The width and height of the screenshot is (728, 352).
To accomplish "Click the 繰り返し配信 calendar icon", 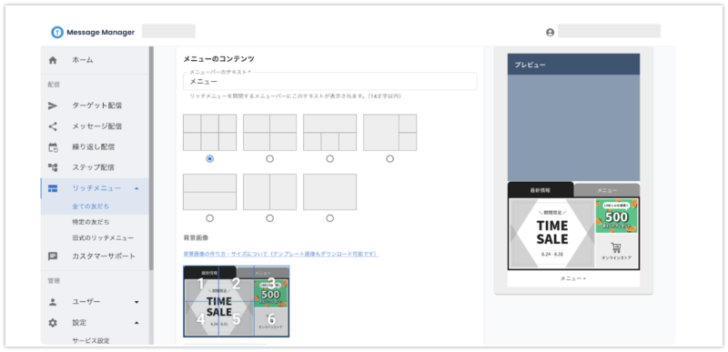I will (x=53, y=147).
